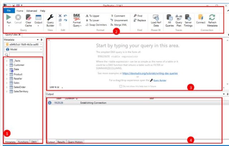Copy selection using the Copy icon
The height and width of the screenshot is (146, 229).
coord(60,20)
